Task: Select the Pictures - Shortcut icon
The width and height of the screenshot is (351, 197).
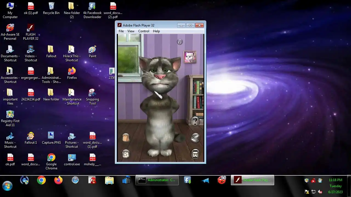Action: coord(72,140)
